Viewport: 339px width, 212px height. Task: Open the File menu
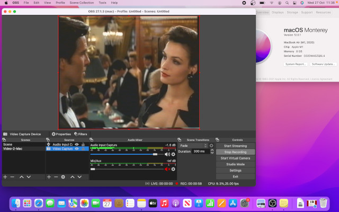pos(26,3)
